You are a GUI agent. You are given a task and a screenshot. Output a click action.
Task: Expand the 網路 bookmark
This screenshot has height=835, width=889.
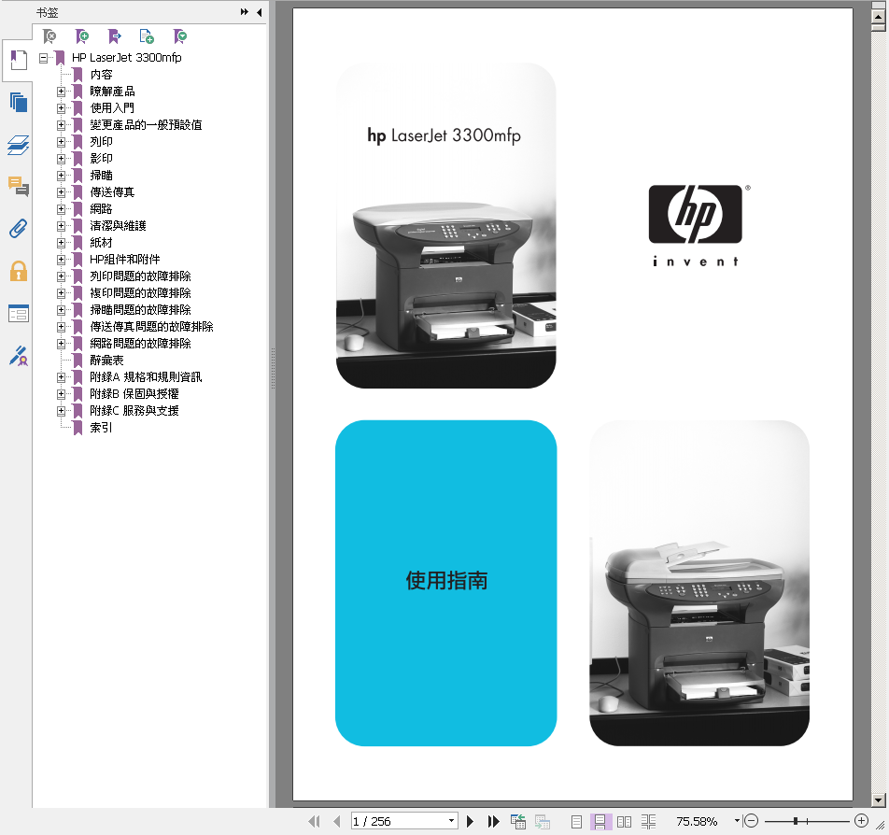[61, 209]
